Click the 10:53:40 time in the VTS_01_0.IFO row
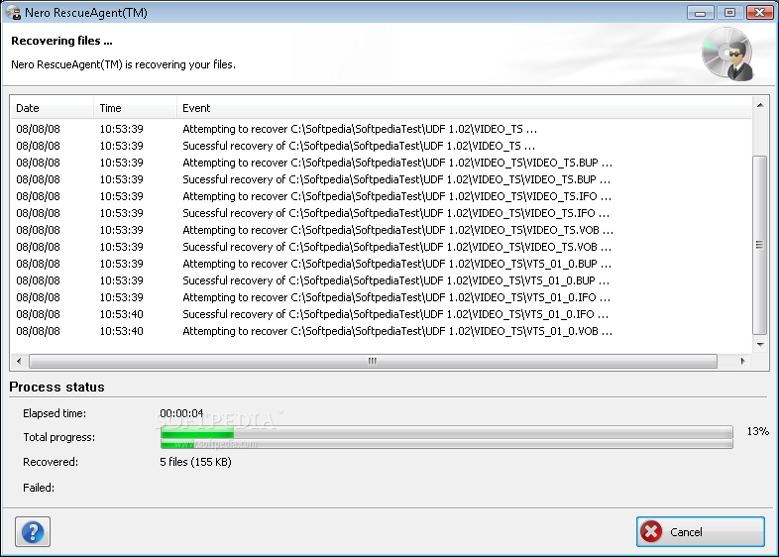This screenshot has width=779, height=557. pyautogui.click(x=121, y=314)
